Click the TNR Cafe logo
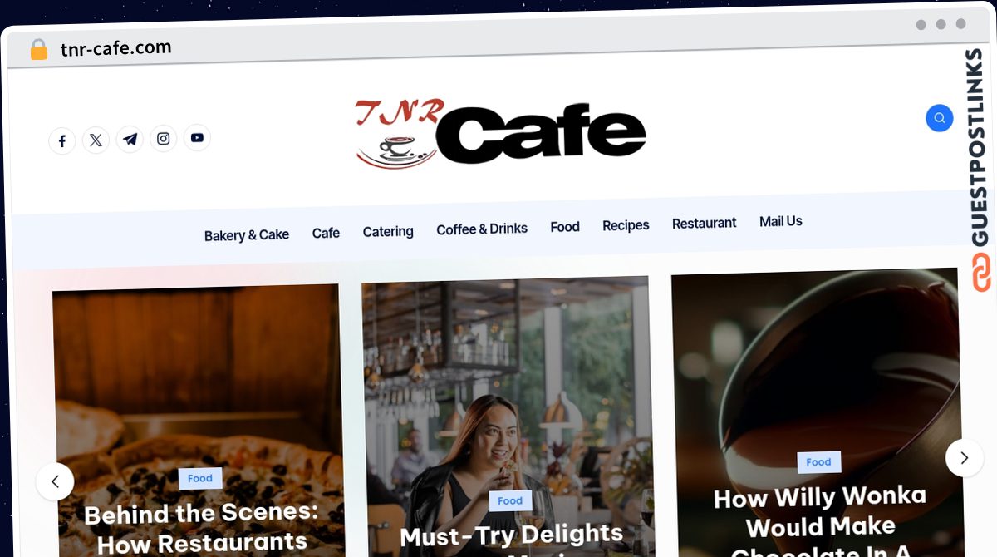 tap(500, 133)
